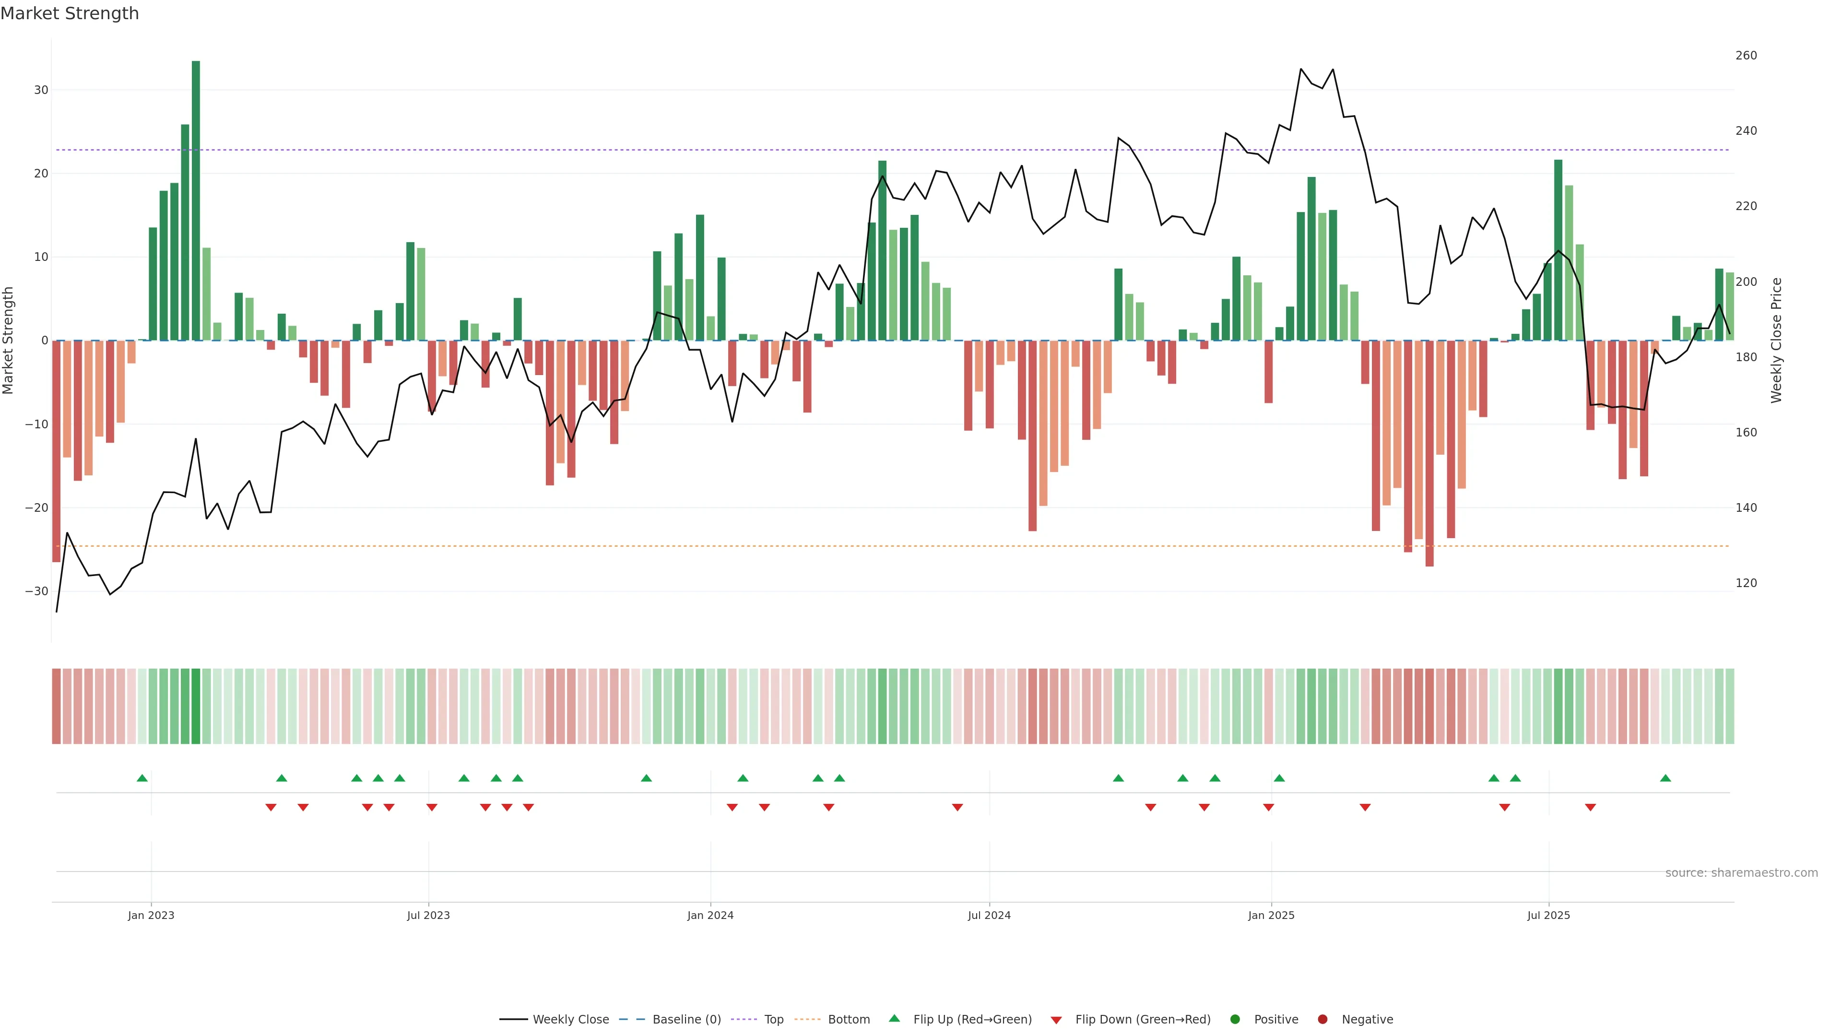Click the Negative red circle legend icon
The height and width of the screenshot is (1036, 1842).
[x=1322, y=1020]
